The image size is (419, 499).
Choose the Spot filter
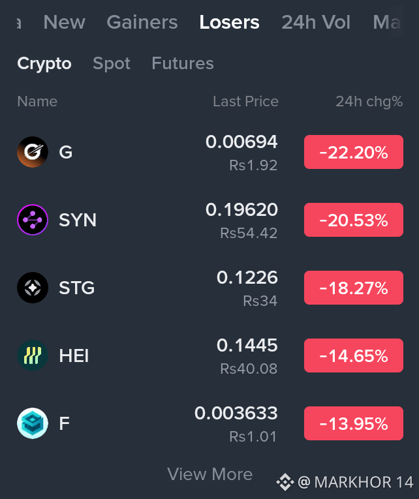(x=112, y=63)
